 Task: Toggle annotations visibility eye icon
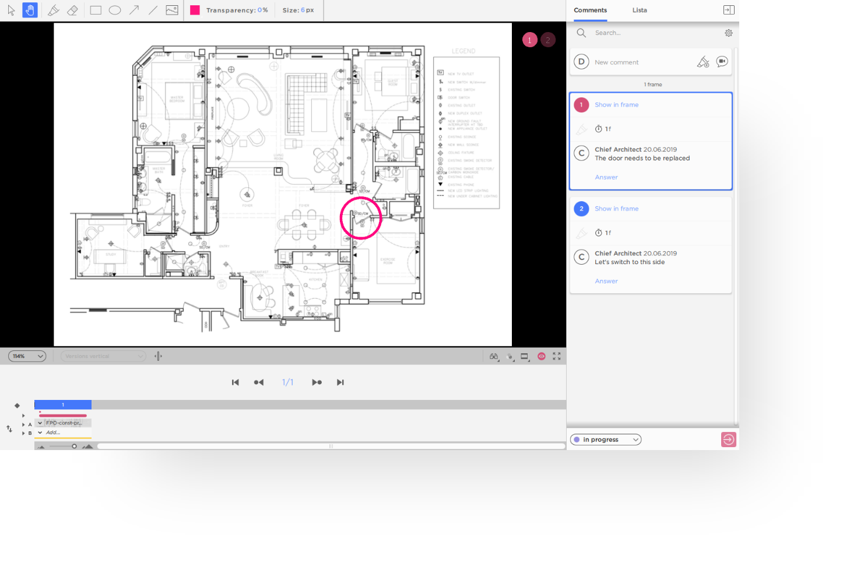pyautogui.click(x=542, y=356)
